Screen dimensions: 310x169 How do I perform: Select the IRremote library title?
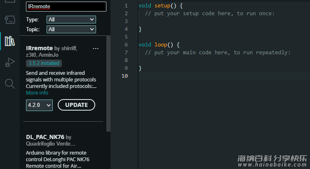39,49
